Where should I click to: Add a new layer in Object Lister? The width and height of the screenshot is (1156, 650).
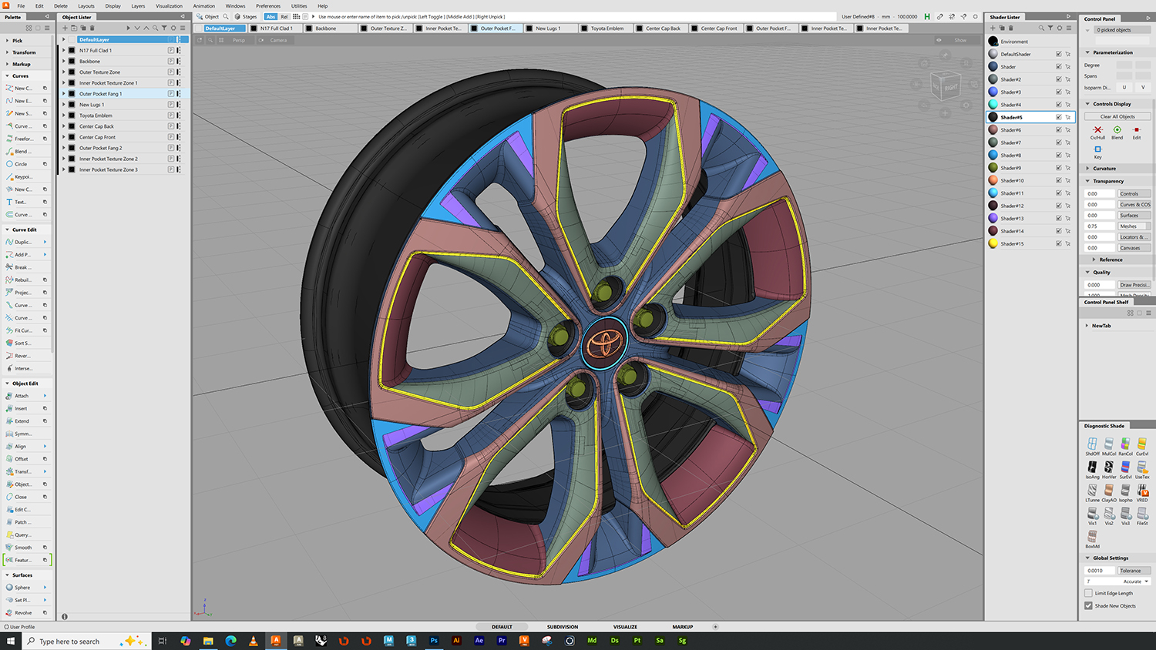coord(66,28)
